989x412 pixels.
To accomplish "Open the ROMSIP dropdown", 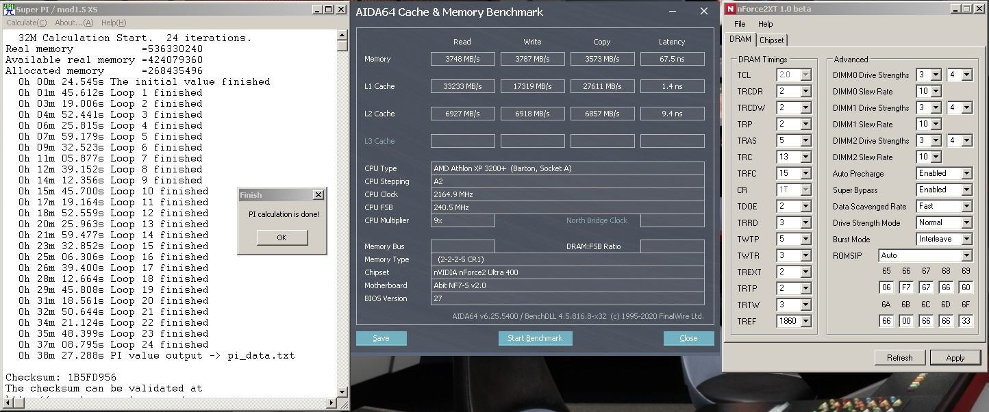I will [966, 255].
